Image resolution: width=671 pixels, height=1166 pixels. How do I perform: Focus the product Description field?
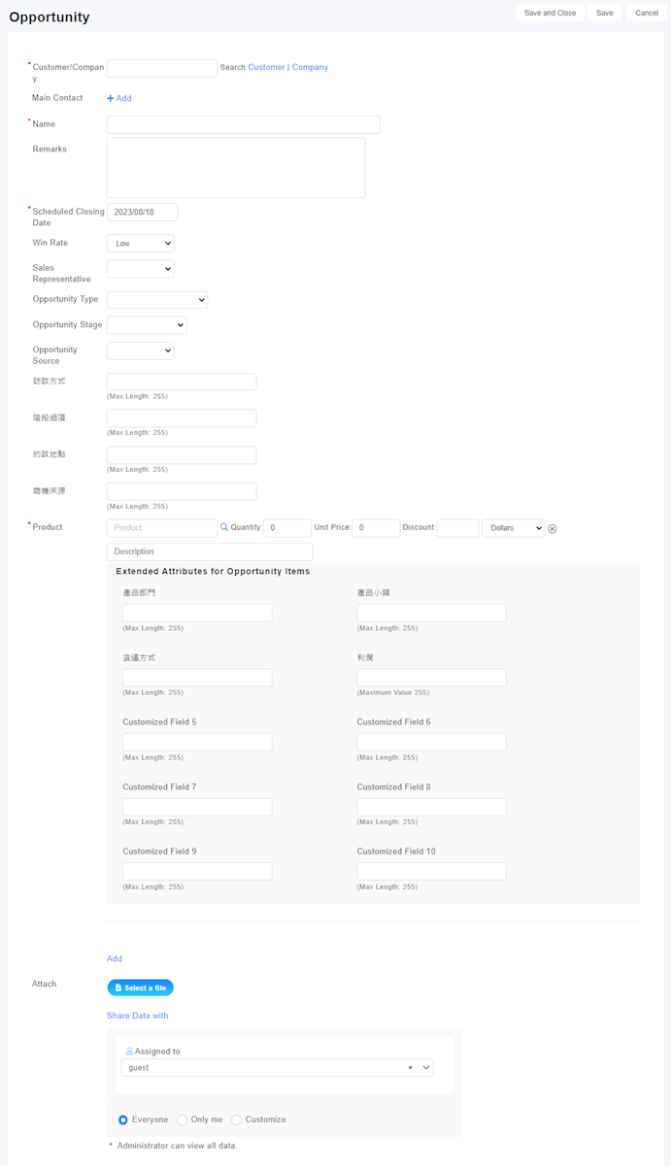pyautogui.click(x=210, y=551)
